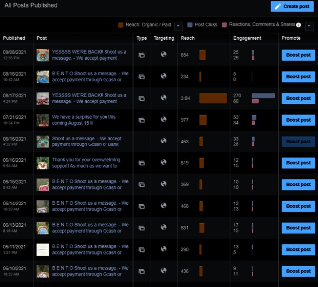Image resolution: width=318 pixels, height=287 pixels.
Task: Click the info icon beside Reactions, Comments & Shares
Action: pos(298,25)
